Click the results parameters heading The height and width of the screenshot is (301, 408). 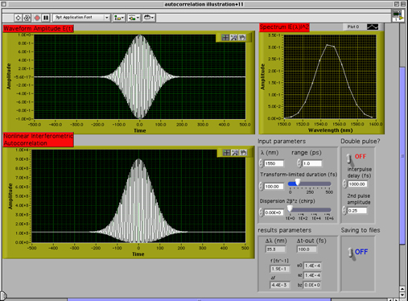tap(284, 230)
